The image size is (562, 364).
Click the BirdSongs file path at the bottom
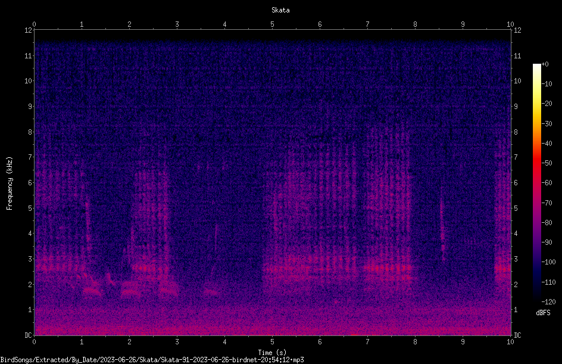click(152, 360)
